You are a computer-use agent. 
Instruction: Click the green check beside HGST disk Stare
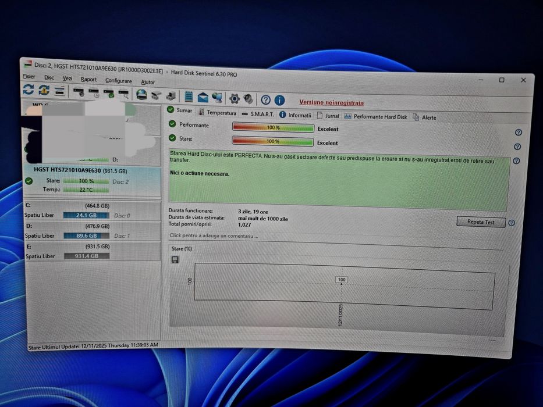point(29,181)
